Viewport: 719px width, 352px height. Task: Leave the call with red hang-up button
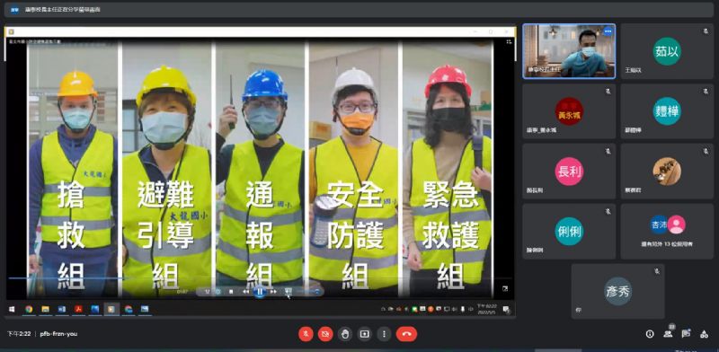[x=406, y=334]
